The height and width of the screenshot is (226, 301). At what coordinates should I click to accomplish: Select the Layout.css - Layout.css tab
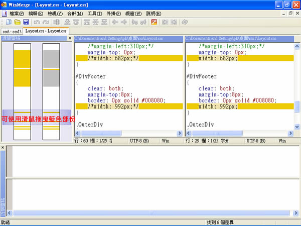pyautogui.click(x=46, y=31)
